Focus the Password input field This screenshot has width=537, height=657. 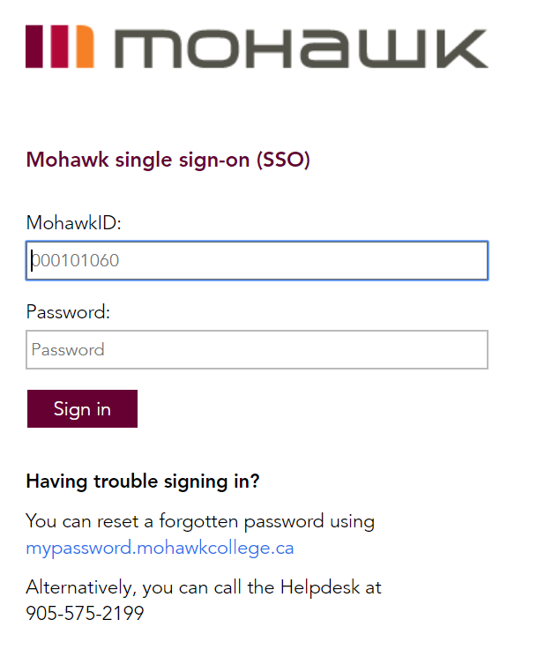pyautogui.click(x=257, y=349)
